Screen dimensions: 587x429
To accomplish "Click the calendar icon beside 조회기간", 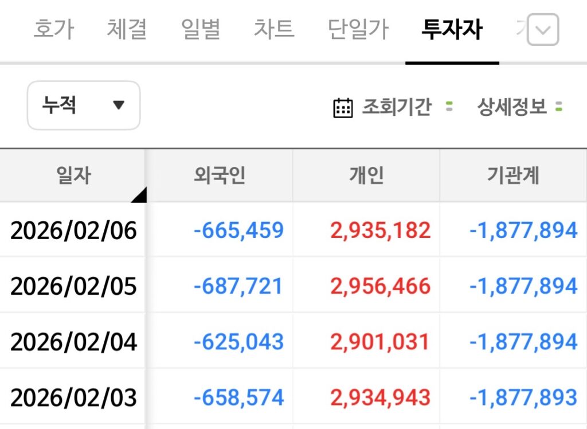I will (343, 107).
